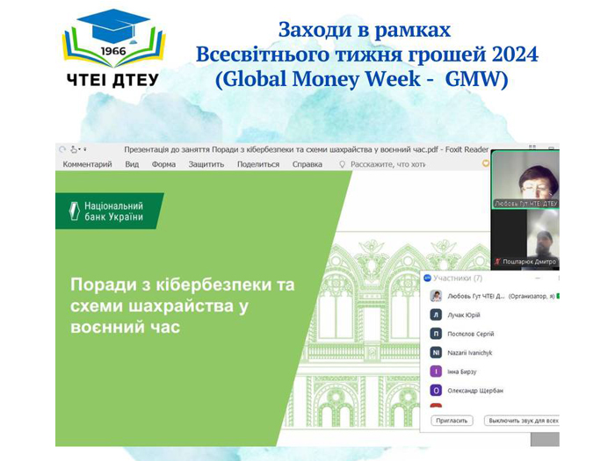615x461 pixels.
Task: Select Любовь Гут video thumbnail
Action: (525, 178)
